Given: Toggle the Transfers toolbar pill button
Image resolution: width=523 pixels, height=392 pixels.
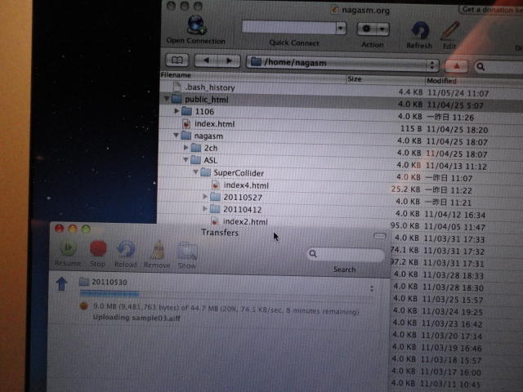Looking at the screenshot, I should (379, 236).
